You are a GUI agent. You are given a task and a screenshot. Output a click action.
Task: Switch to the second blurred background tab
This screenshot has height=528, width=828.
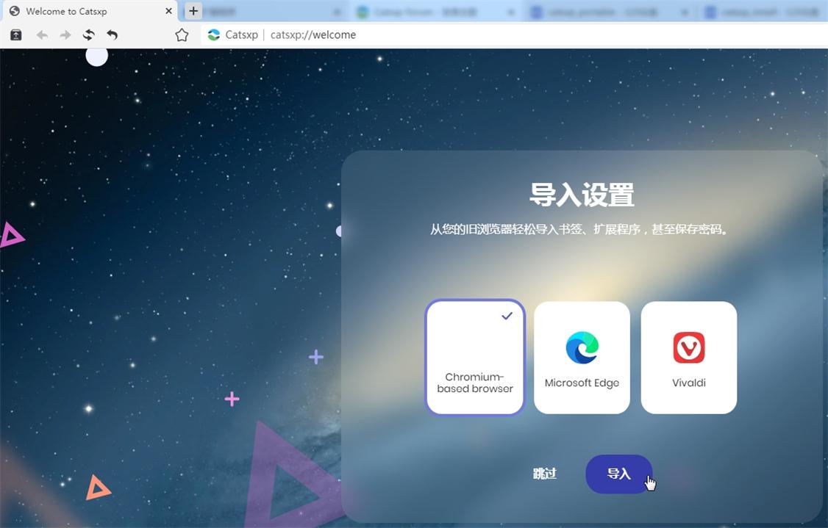[269, 12]
